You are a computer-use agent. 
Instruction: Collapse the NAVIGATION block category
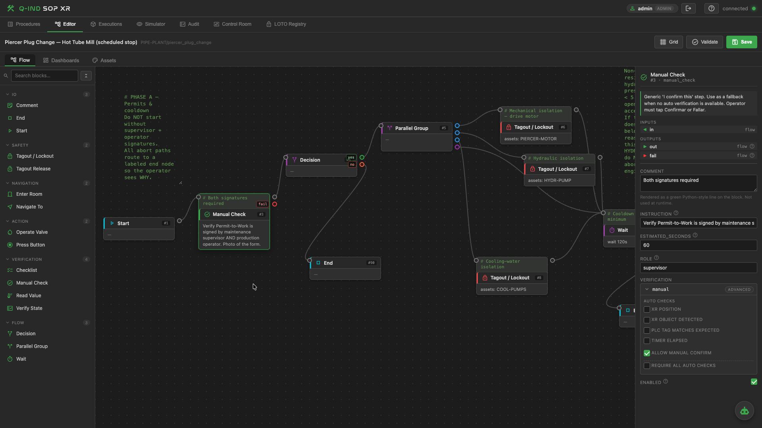click(8, 183)
